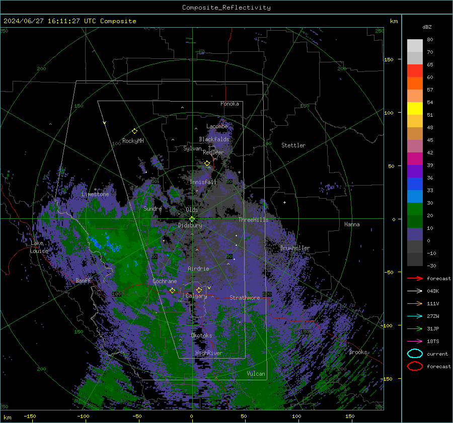This screenshot has width=453, height=423.
Task: Select the bright green 30 dBZ swatch
Action: [415, 209]
